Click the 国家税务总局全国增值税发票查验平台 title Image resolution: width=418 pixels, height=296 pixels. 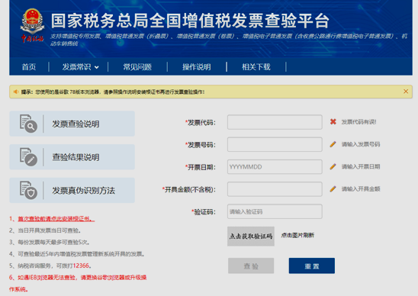coord(190,21)
